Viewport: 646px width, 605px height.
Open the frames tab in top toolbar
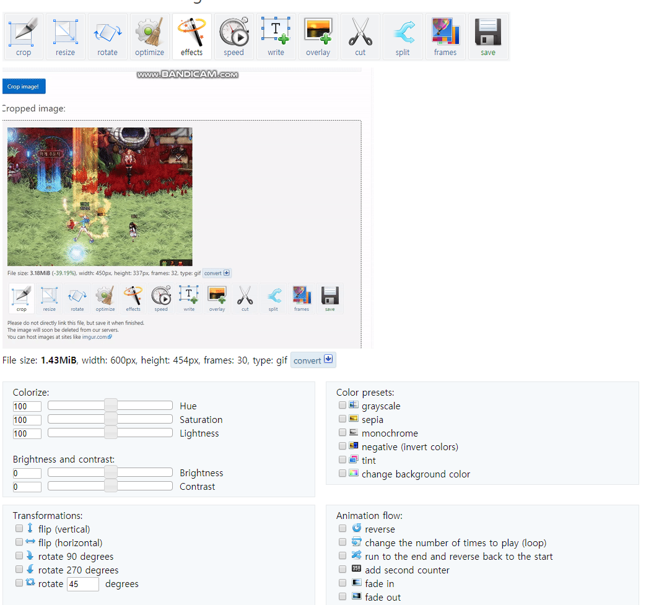pos(445,37)
